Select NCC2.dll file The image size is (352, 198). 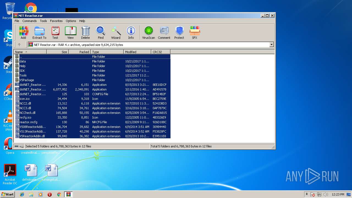[x=92, y=103]
